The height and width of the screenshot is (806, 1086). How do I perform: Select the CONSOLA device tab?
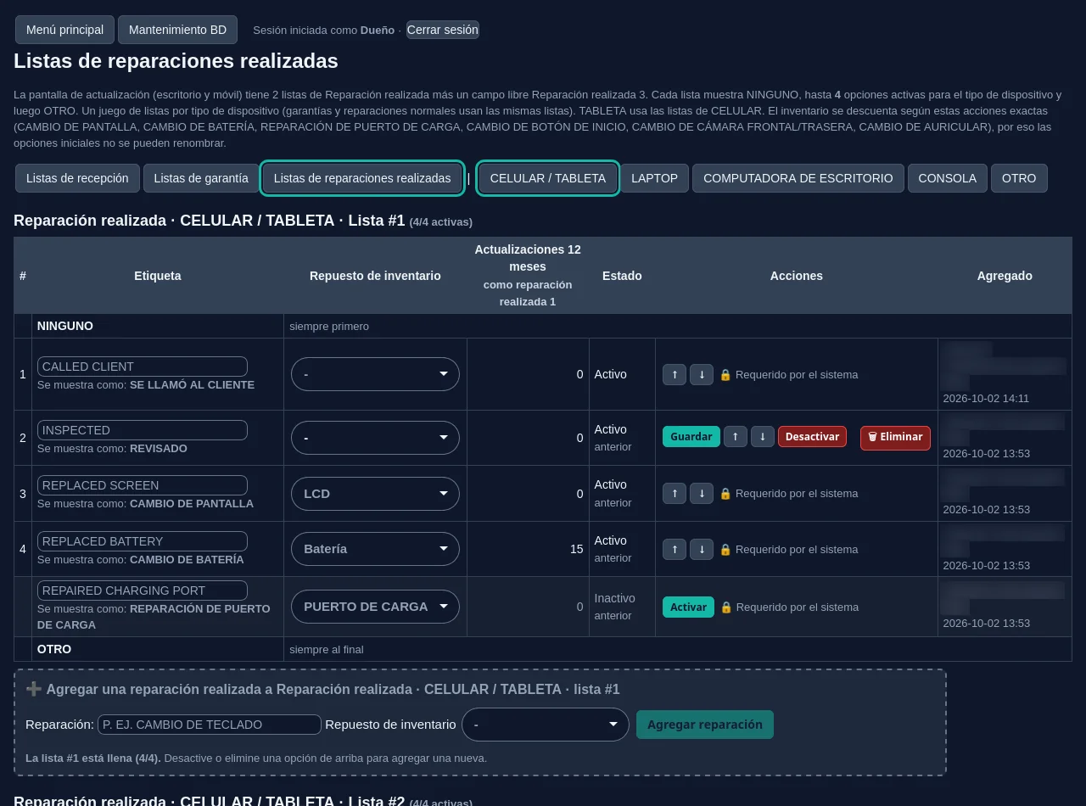pos(948,178)
